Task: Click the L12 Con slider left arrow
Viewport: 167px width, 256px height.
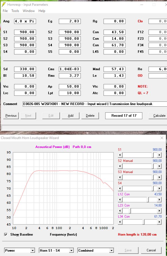Action: 120,200
